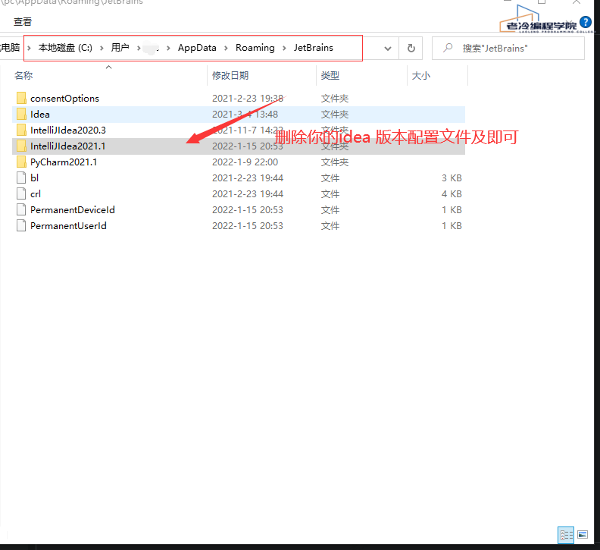Click the file icon of PermanentDeviceId
This screenshot has width=600, height=550.
(x=21, y=209)
